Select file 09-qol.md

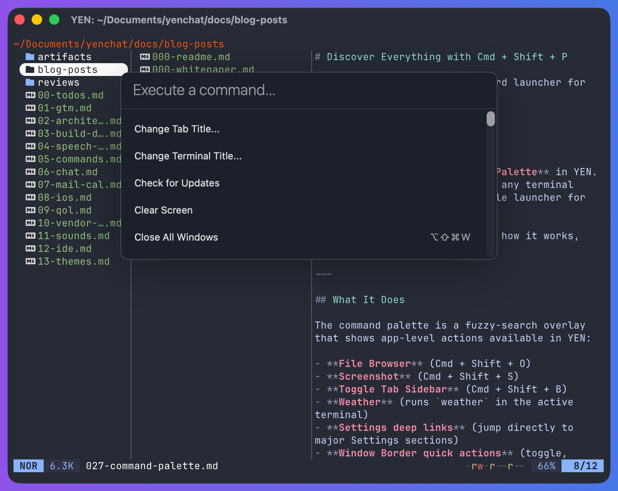tap(65, 210)
